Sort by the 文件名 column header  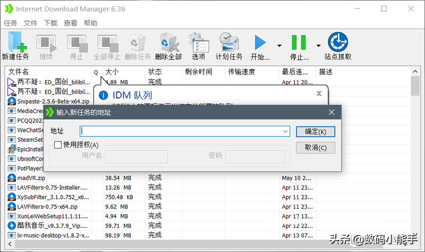48,72
